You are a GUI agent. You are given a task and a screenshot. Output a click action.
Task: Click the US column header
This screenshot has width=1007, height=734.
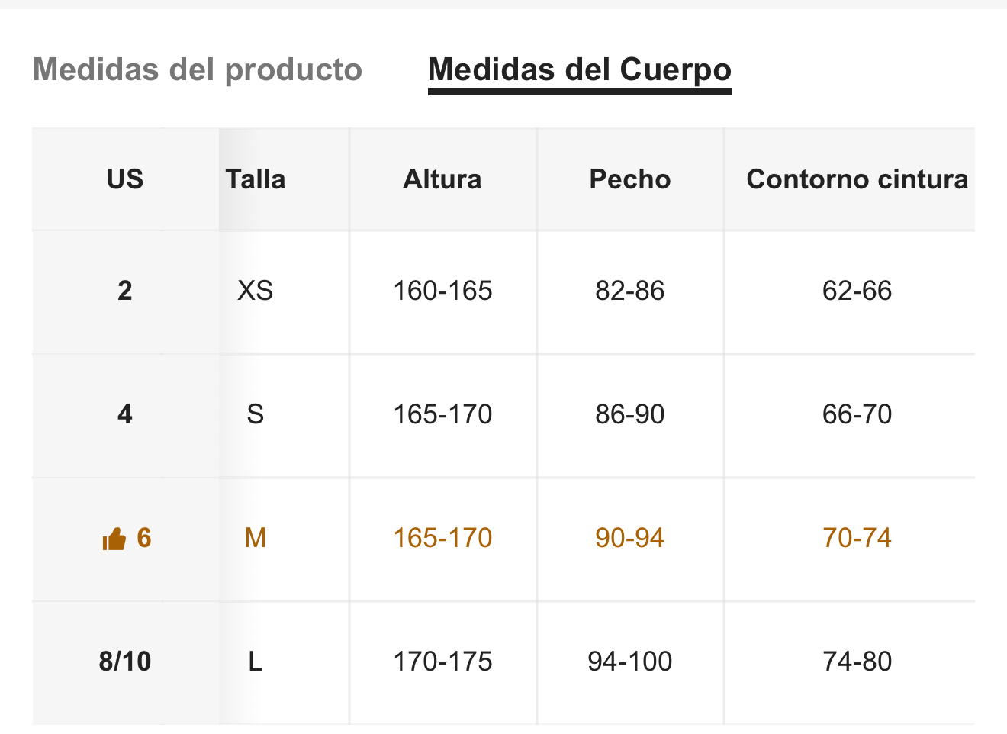[125, 179]
